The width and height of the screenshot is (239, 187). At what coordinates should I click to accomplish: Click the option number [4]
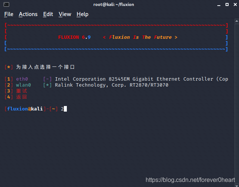pos(9,97)
